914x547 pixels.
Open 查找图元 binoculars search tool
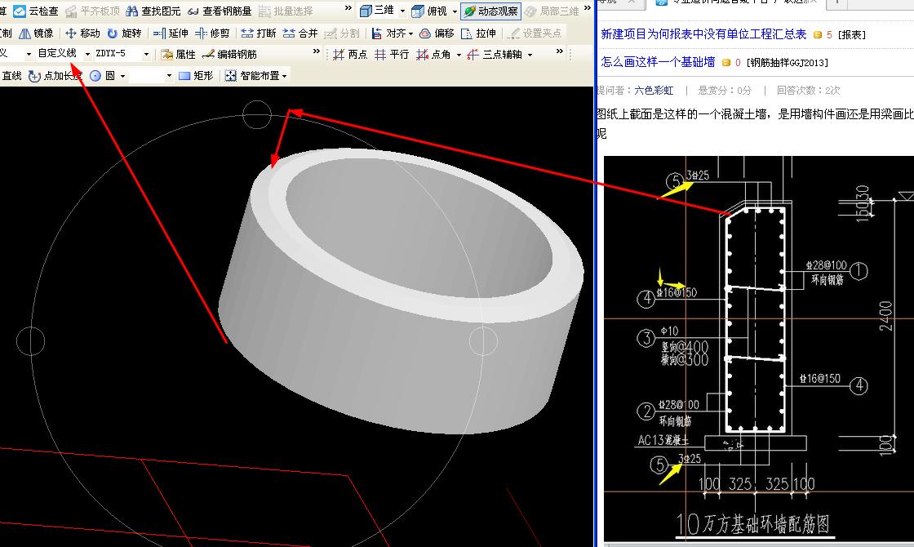[x=154, y=11]
